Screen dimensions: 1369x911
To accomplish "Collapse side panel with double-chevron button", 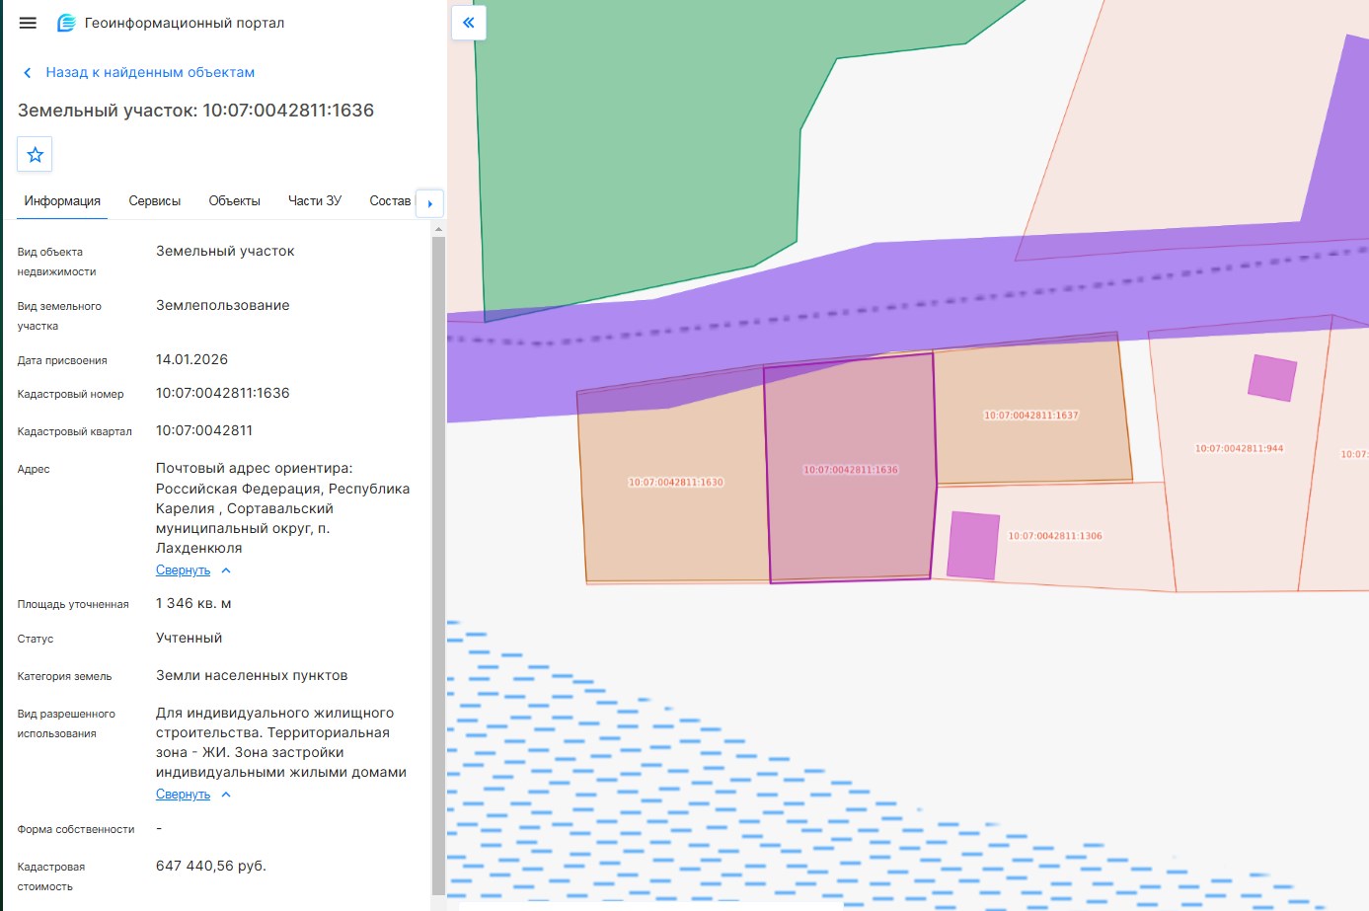I will [469, 22].
